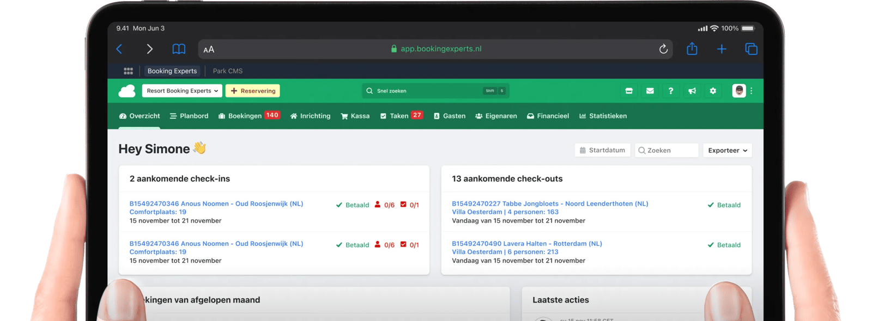Click the 'Laatste acties' heading
Screen dimensions: 872x321
coord(561,300)
